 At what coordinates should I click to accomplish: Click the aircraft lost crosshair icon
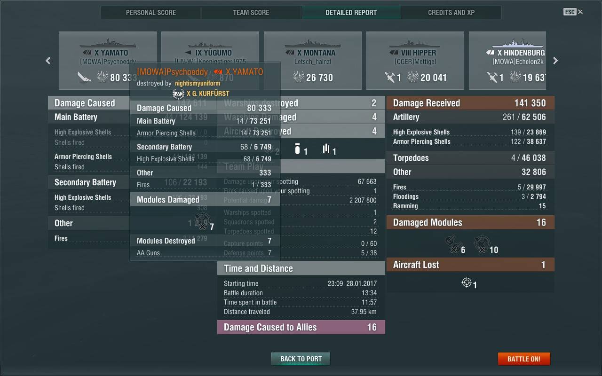[x=467, y=282]
